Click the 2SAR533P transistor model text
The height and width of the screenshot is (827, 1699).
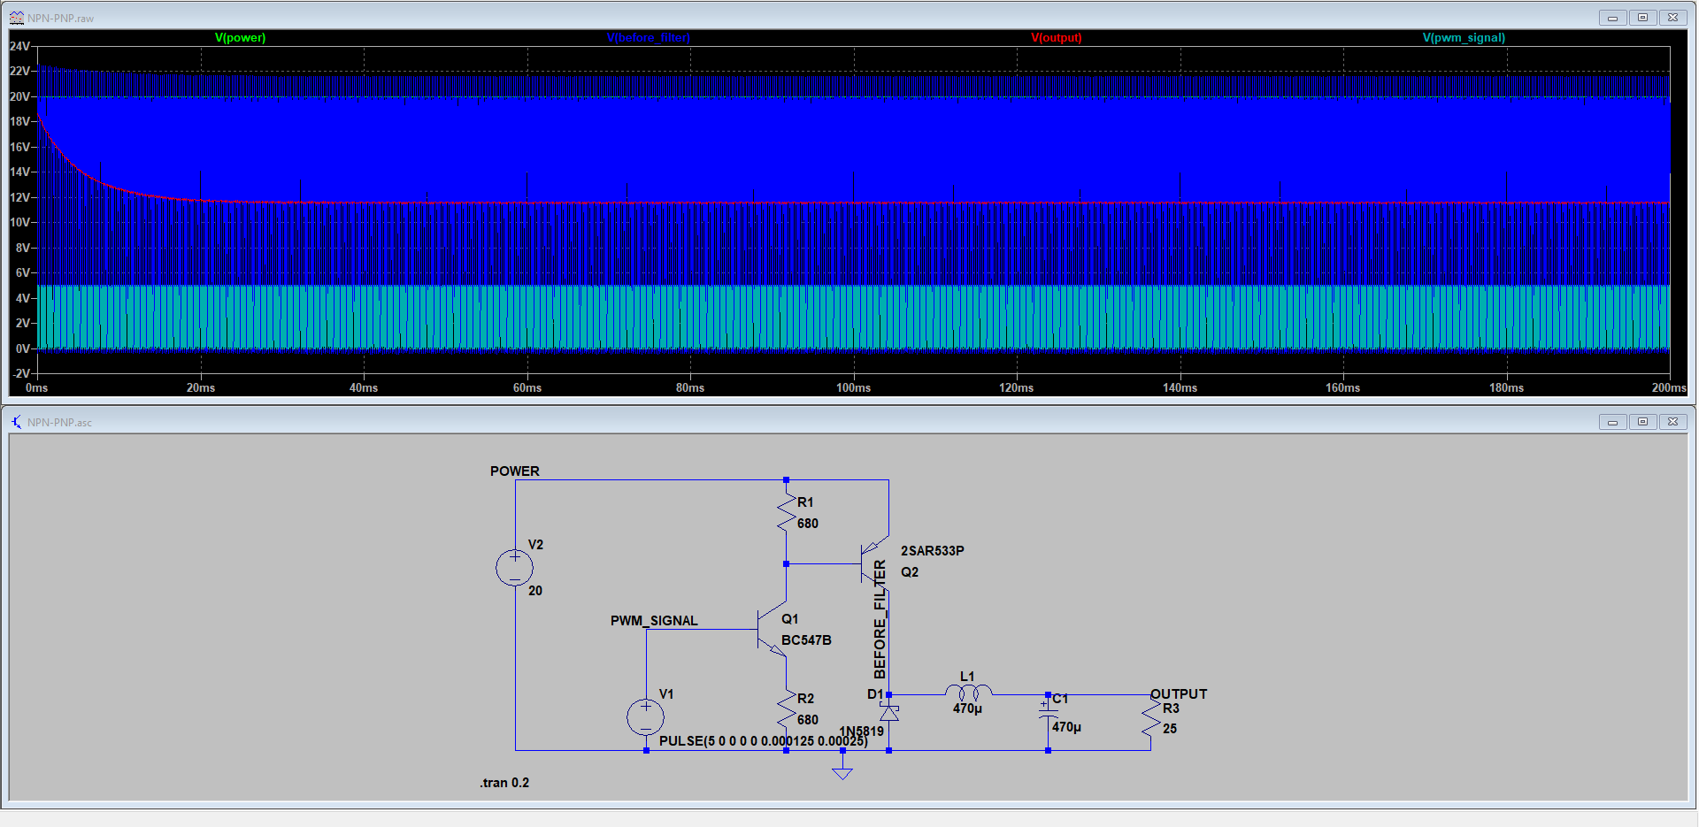click(x=933, y=551)
